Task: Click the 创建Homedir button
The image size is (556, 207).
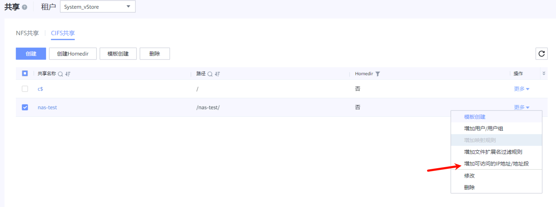Action: click(x=73, y=54)
